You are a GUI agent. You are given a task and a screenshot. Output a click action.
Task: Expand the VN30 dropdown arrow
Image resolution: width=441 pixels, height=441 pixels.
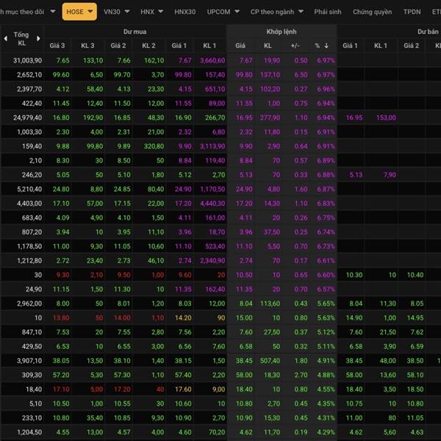[126, 12]
